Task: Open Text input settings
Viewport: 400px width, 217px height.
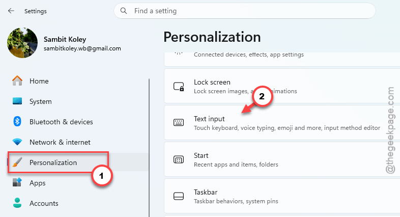Action: [x=282, y=123]
